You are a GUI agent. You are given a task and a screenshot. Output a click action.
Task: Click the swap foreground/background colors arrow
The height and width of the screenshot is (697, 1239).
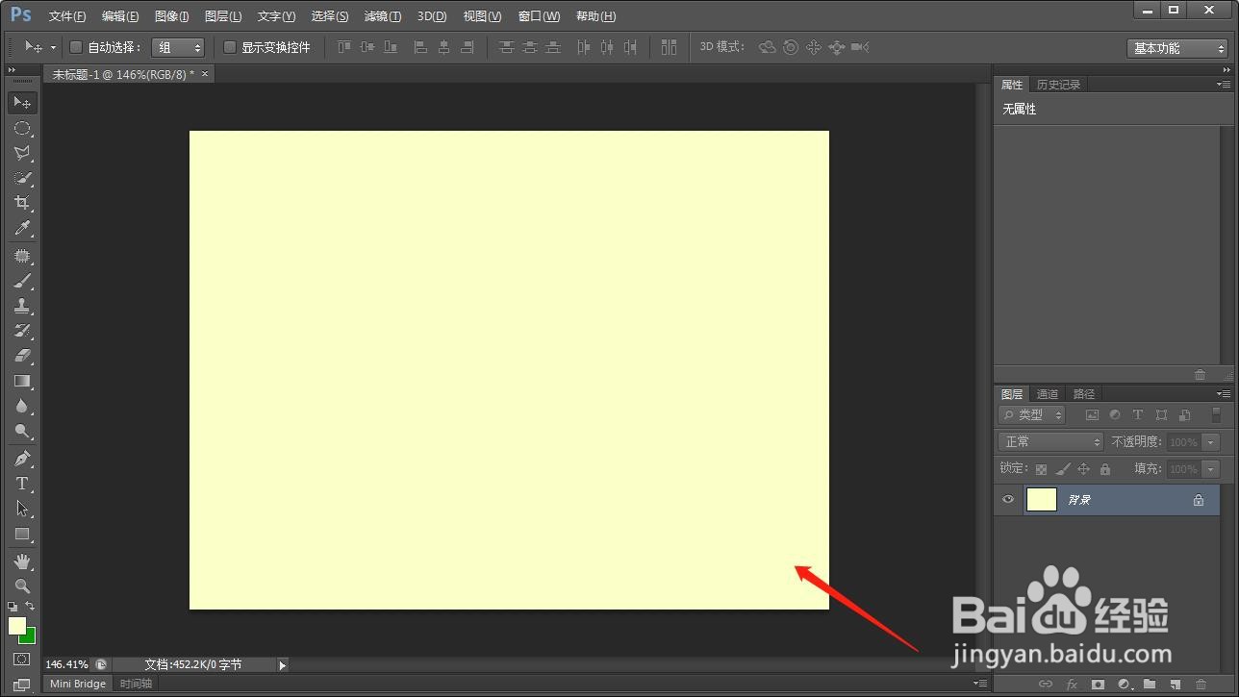point(30,606)
